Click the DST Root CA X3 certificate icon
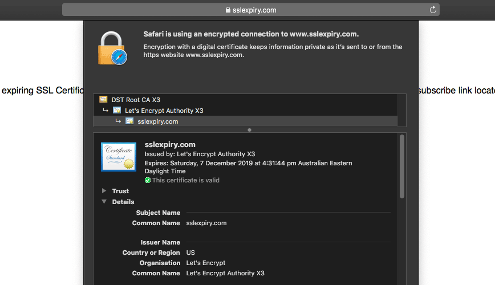 click(103, 100)
